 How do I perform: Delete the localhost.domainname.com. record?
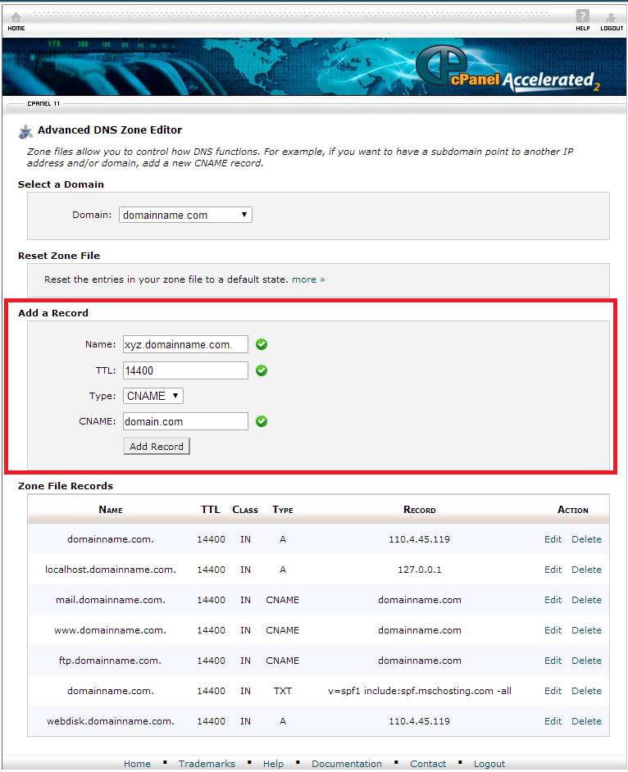coord(586,570)
